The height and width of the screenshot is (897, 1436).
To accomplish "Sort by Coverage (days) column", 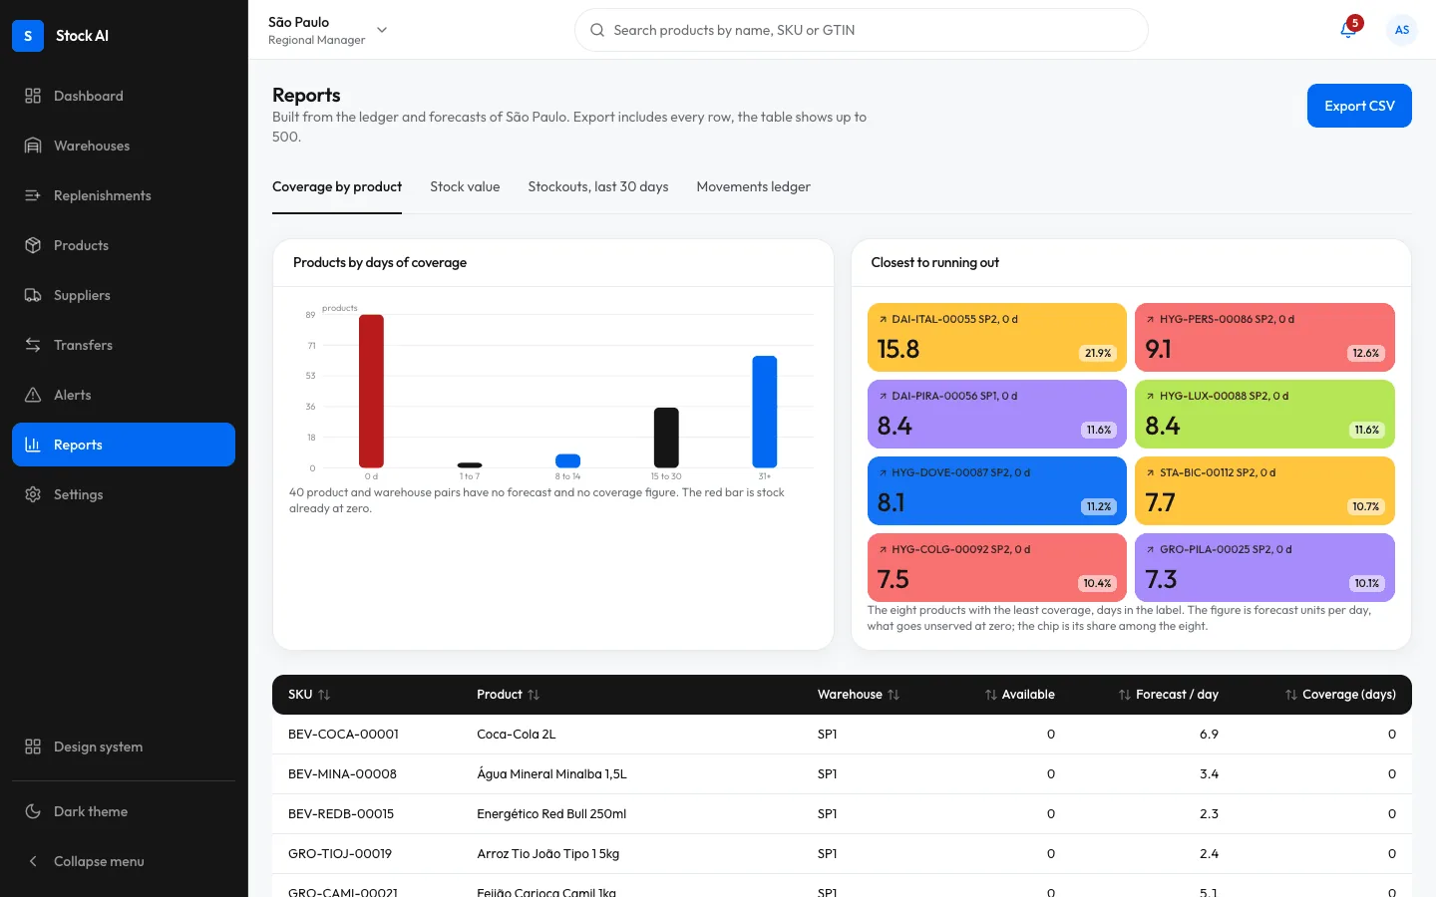I will click(1340, 695).
